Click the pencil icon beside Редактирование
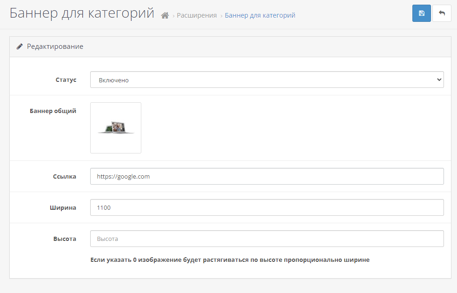Viewport: 457px width, 293px height. pos(20,47)
